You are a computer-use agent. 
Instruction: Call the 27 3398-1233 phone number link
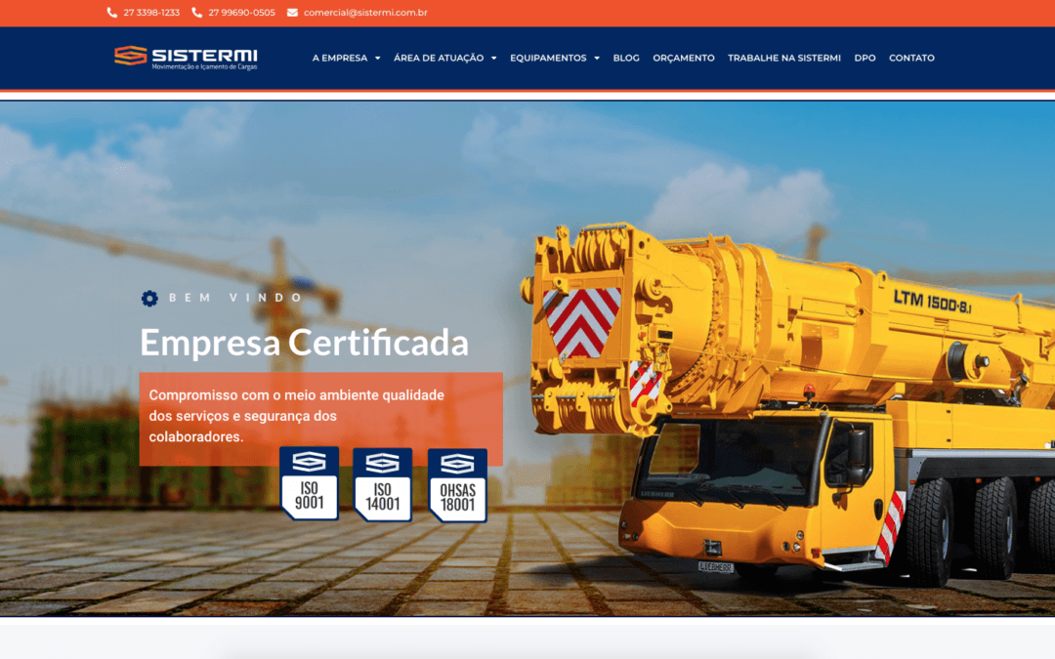coord(151,13)
